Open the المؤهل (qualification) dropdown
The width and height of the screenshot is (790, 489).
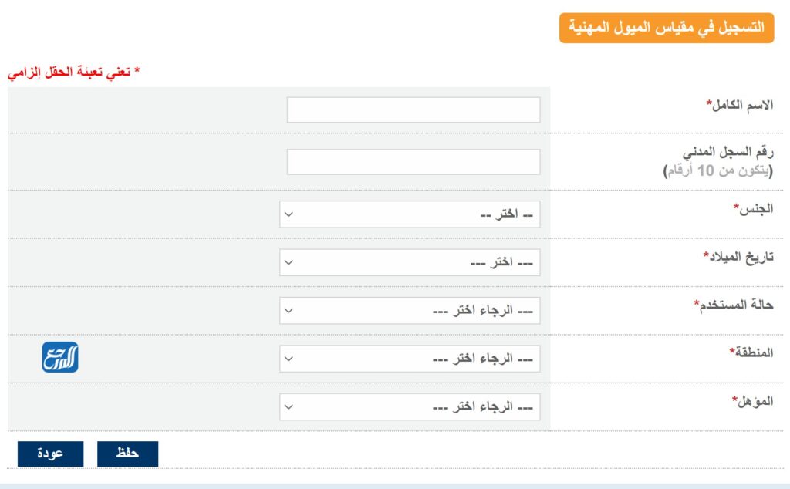point(411,406)
